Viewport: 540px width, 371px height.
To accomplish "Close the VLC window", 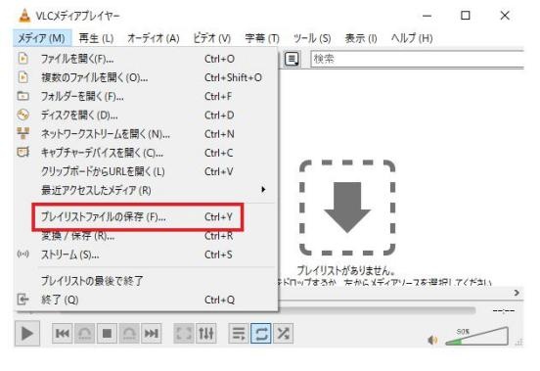I will pyautogui.click(x=505, y=16).
